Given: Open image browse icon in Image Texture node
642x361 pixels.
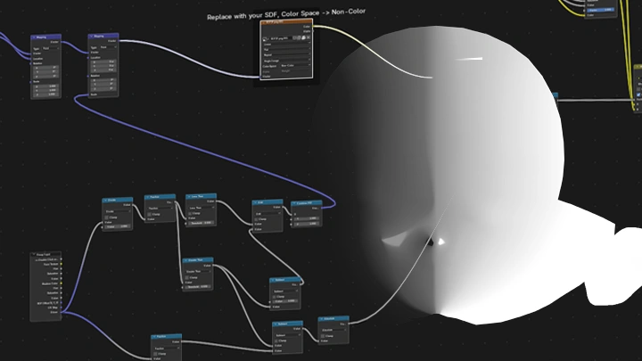Looking at the screenshot, I should (x=265, y=38).
